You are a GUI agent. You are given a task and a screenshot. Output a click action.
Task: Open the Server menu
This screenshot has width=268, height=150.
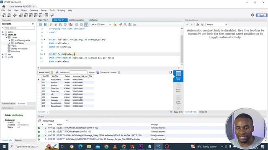(44, 10)
